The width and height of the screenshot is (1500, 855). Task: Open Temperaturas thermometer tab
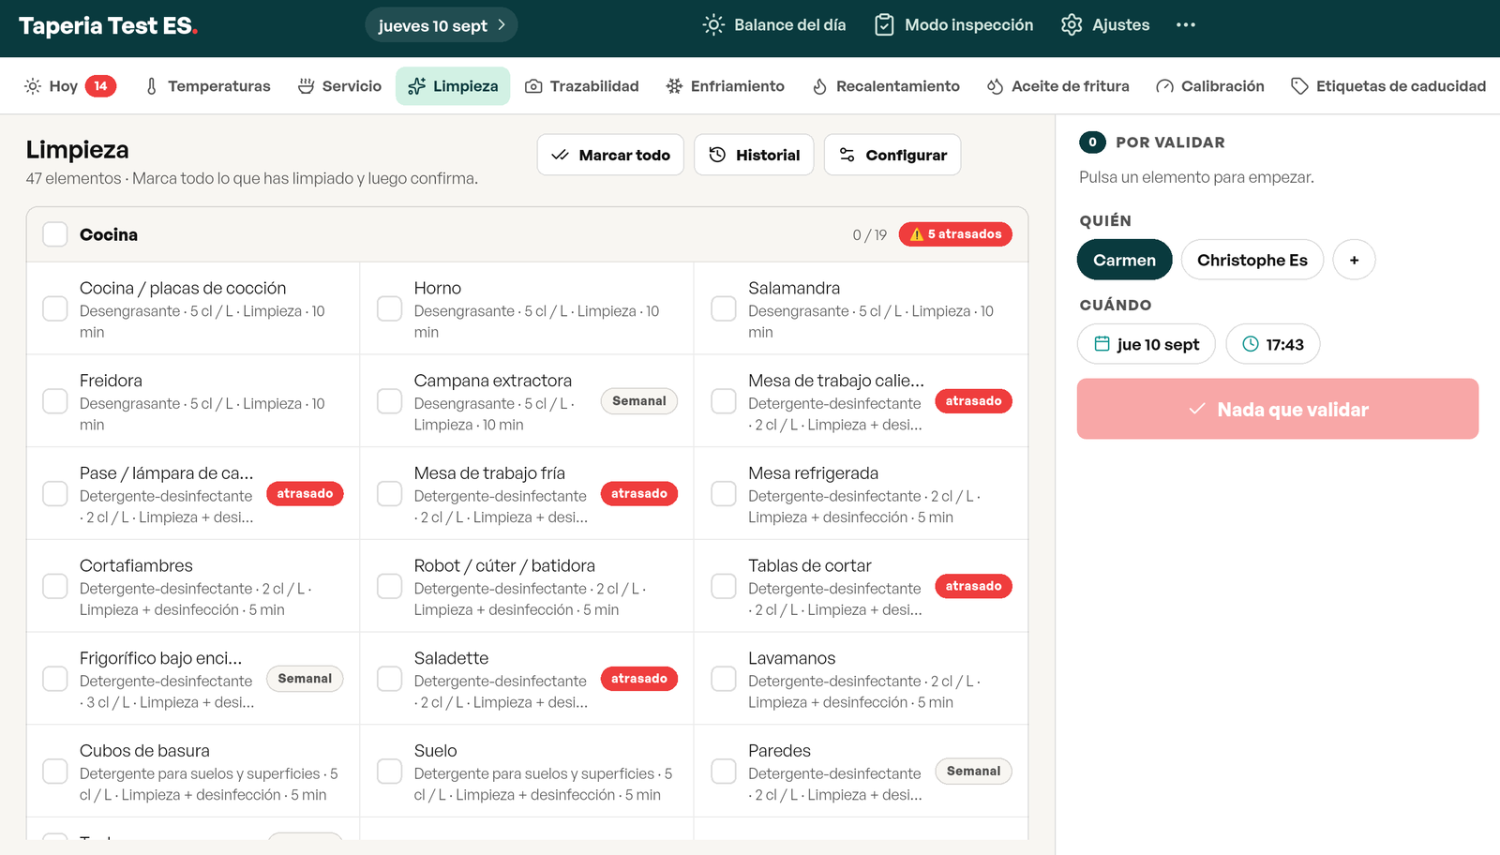coord(207,86)
